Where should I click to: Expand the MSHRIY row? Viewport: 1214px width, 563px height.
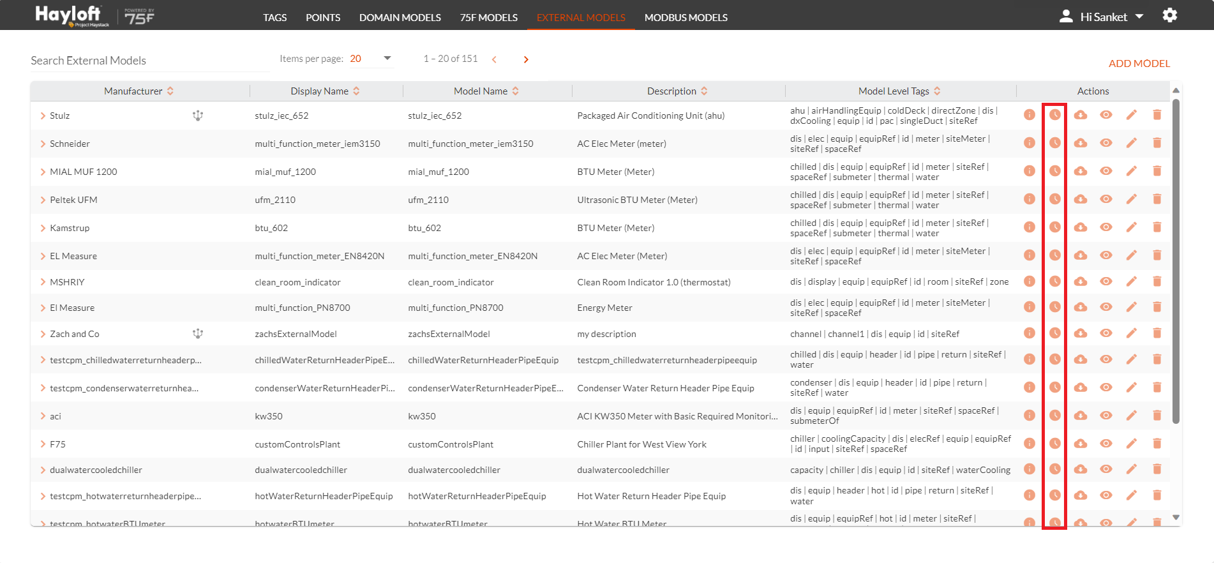[43, 282]
